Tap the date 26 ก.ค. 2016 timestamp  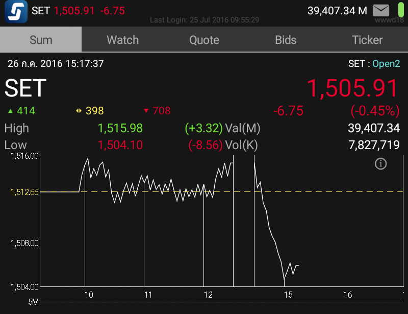click(x=56, y=64)
